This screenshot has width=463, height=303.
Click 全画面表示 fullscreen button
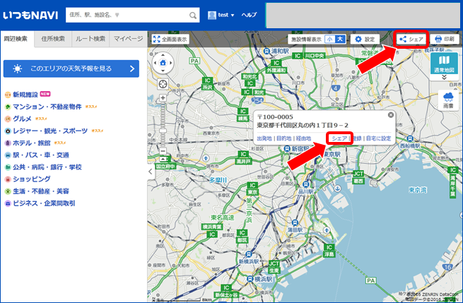pyautogui.click(x=170, y=40)
